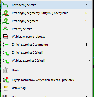Viewport: 94px width, 97px height.
Task: Choose Rozpocznij ścieżkę from the context menu
Action: [47, 5]
